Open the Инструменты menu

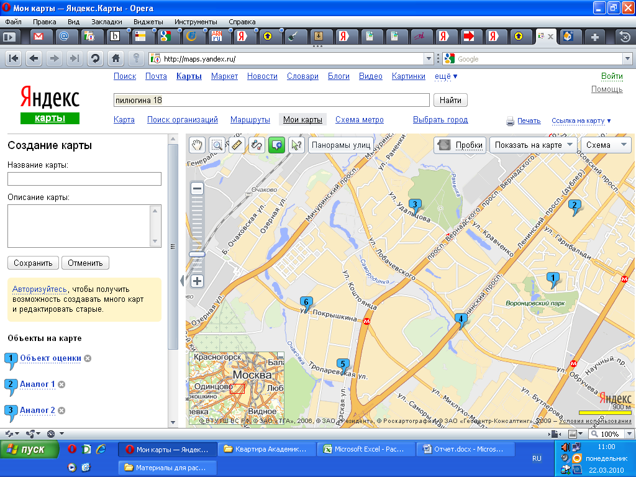pos(196,22)
